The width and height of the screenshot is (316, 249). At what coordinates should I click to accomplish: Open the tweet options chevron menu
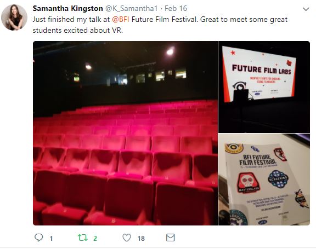click(x=306, y=9)
